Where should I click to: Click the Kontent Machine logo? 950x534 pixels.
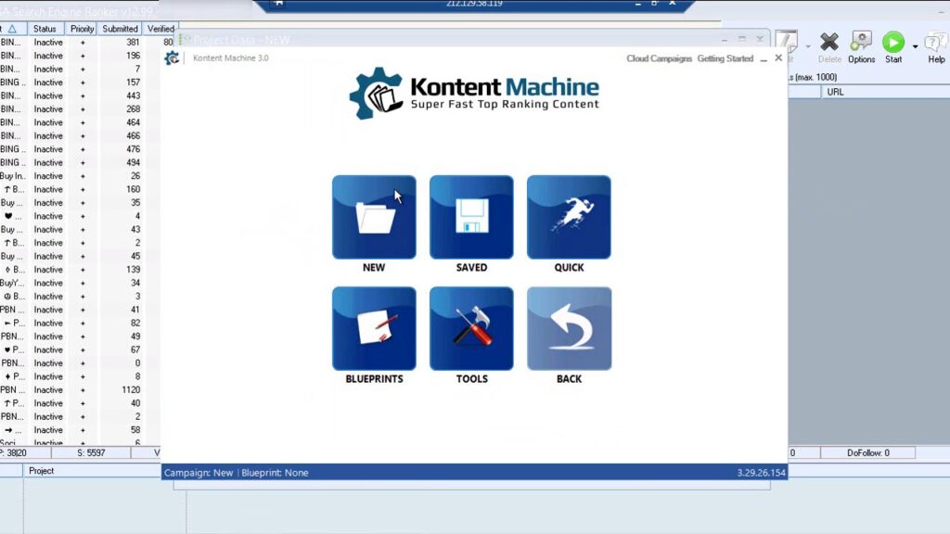[474, 94]
